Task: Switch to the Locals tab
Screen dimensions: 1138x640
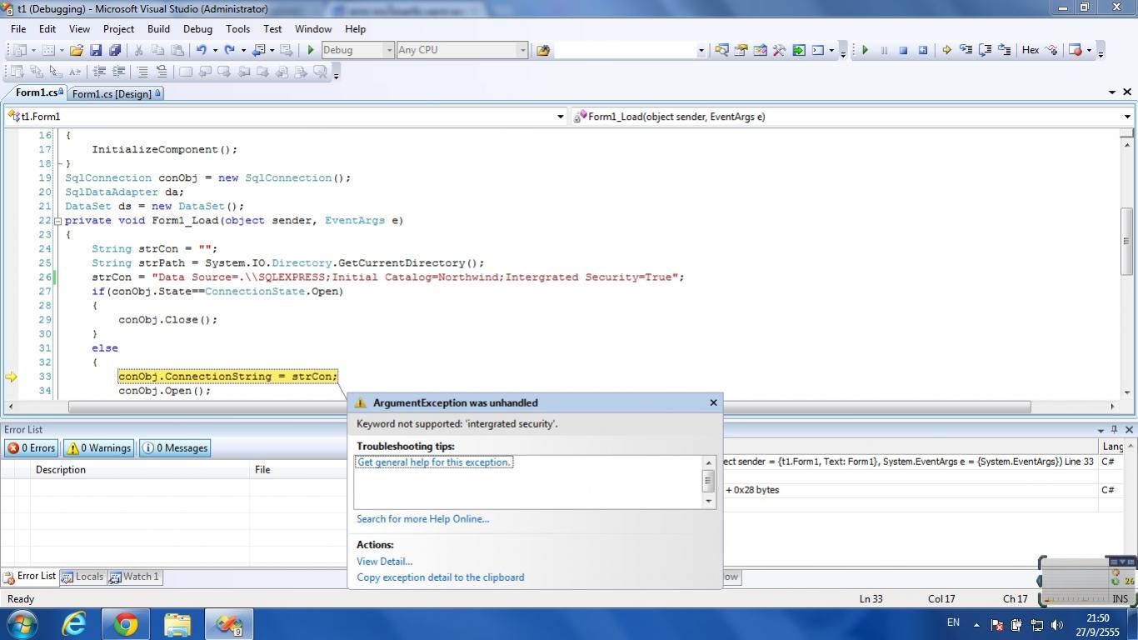Action: point(83,577)
